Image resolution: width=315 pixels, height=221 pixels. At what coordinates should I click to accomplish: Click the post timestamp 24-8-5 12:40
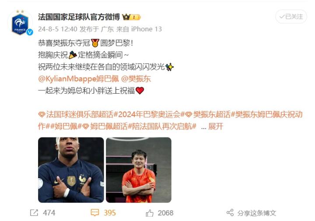pos(58,29)
